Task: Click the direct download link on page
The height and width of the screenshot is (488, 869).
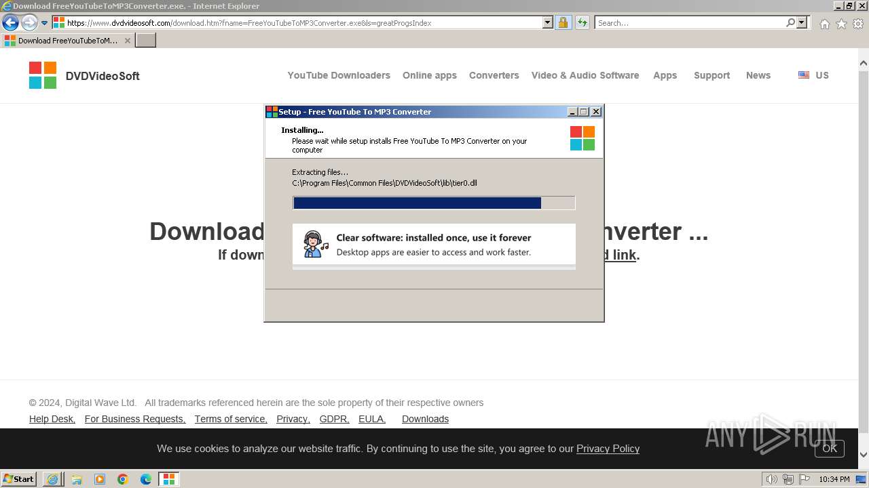Action: coord(621,255)
